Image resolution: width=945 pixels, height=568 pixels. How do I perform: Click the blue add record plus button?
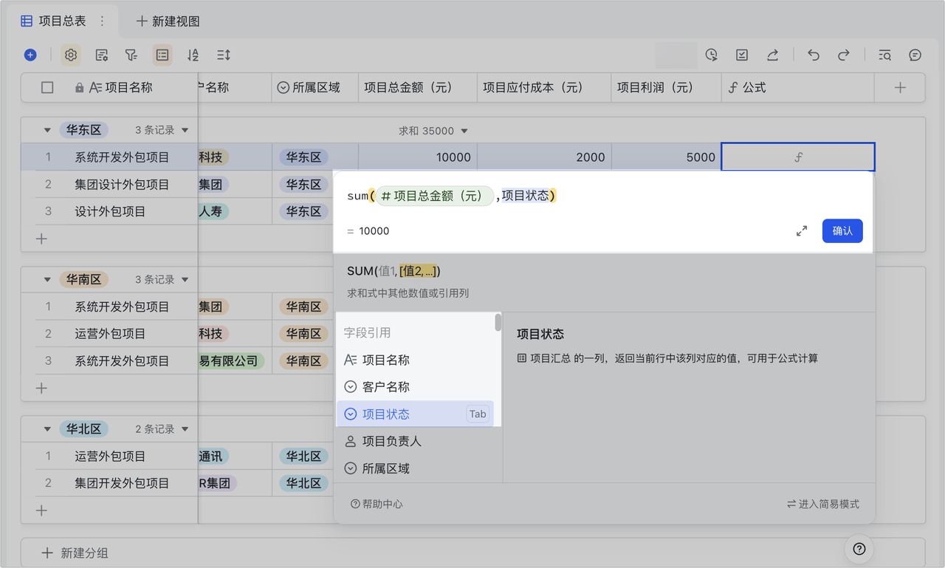(x=30, y=55)
